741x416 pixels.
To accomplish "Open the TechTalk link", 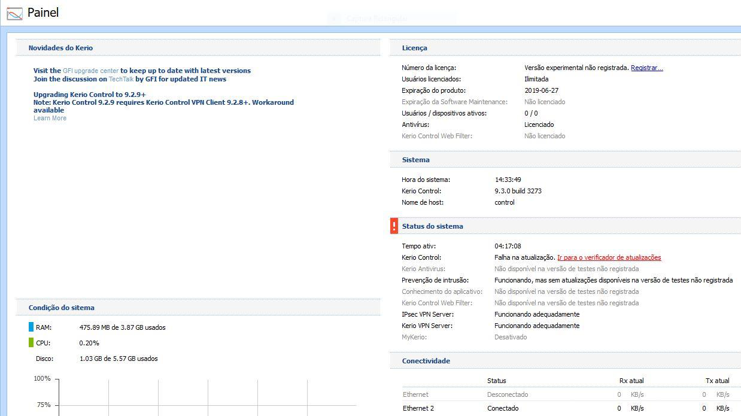I will pyautogui.click(x=121, y=79).
